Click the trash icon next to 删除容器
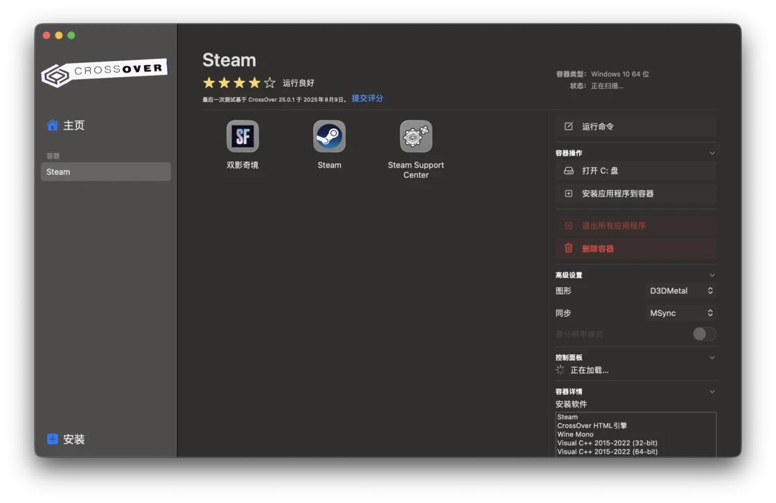 coord(568,249)
